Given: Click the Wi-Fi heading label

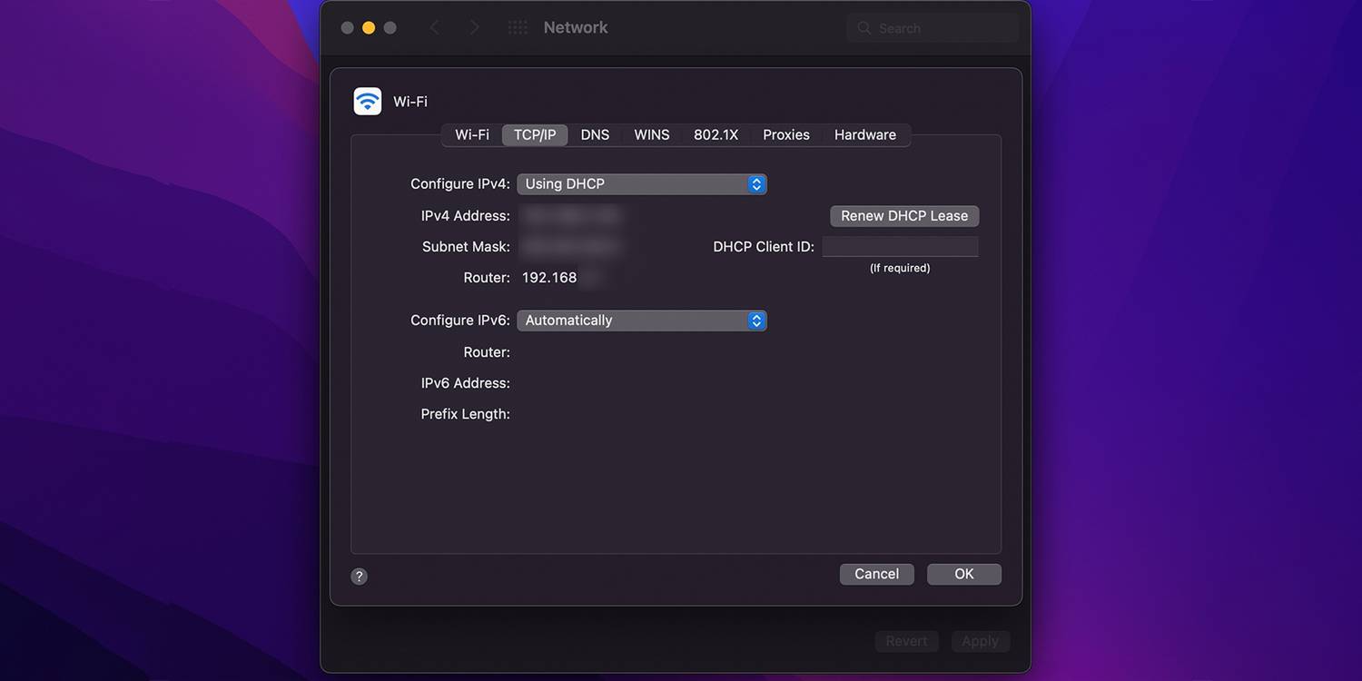Looking at the screenshot, I should coord(410,102).
